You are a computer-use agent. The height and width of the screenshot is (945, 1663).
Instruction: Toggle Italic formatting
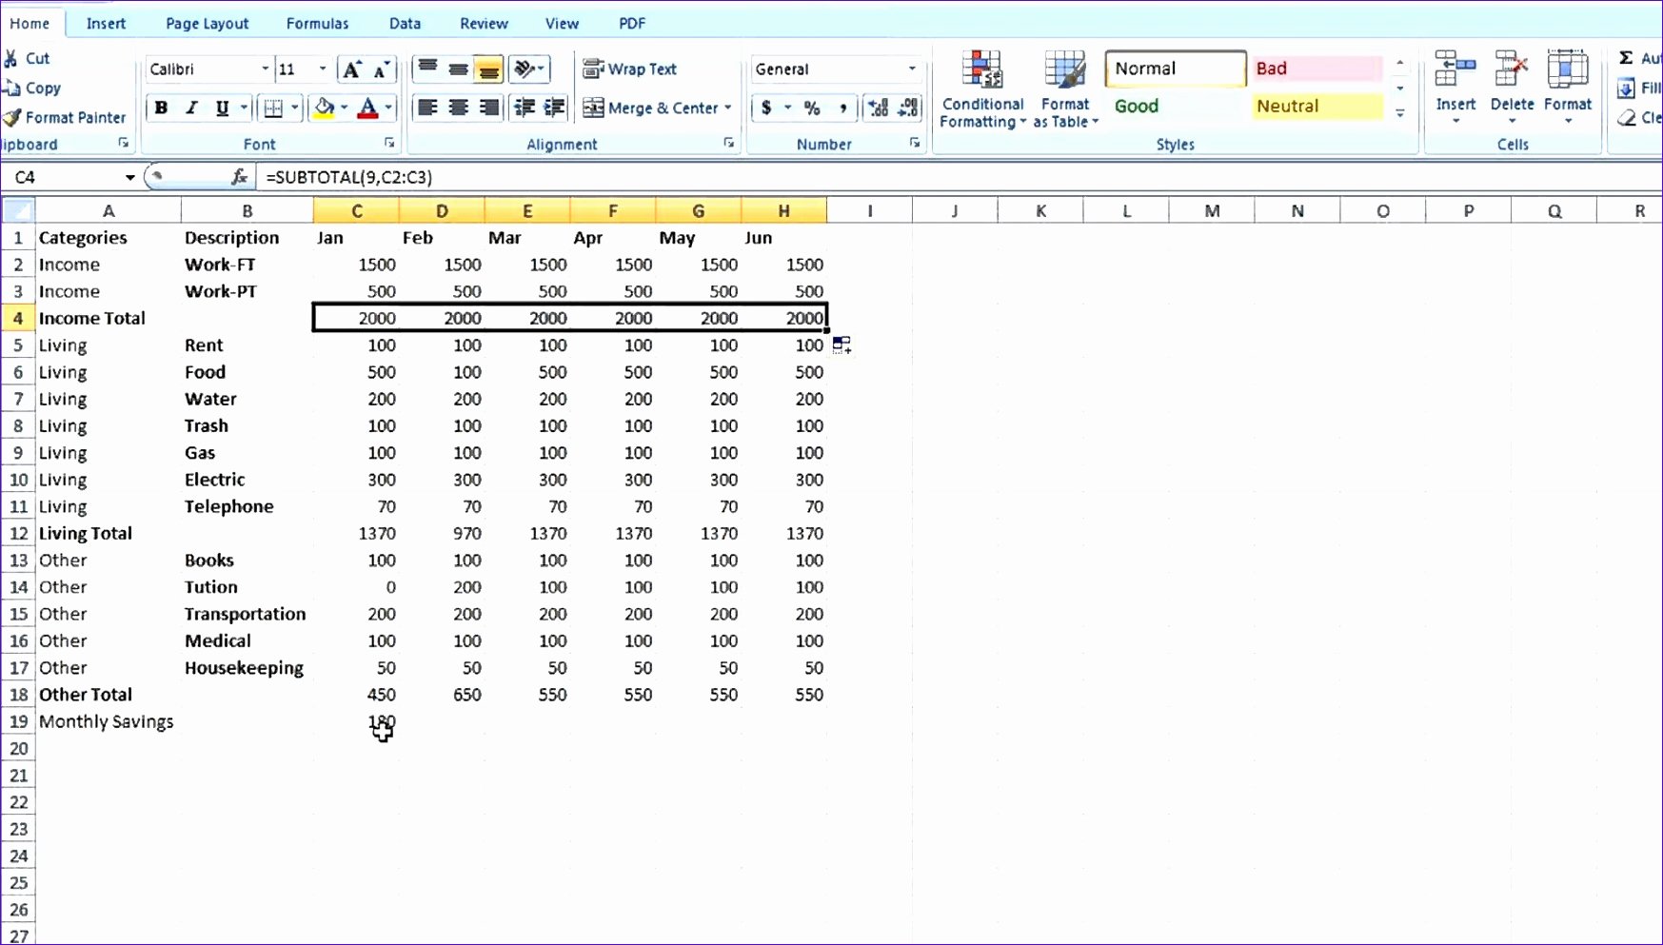click(191, 108)
